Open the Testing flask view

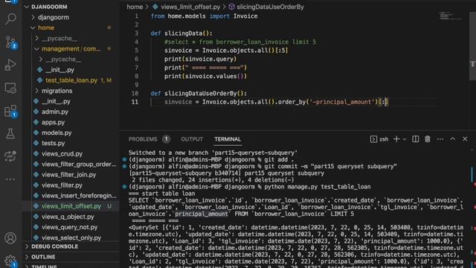point(10,134)
